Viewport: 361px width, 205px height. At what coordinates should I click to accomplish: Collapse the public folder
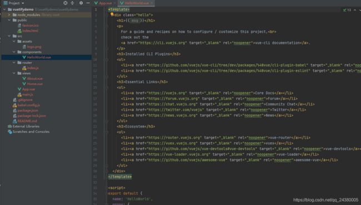point(9,20)
